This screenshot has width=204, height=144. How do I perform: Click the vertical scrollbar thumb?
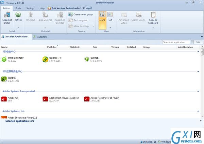(202, 52)
